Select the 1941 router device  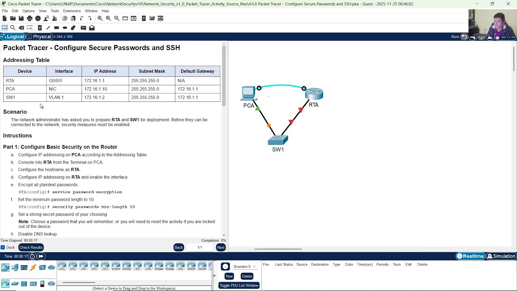(84, 266)
